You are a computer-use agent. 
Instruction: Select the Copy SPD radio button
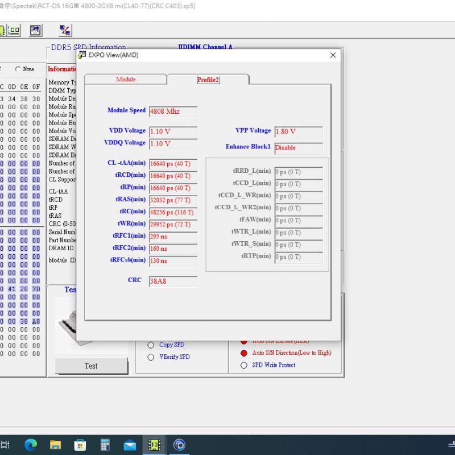click(151, 345)
